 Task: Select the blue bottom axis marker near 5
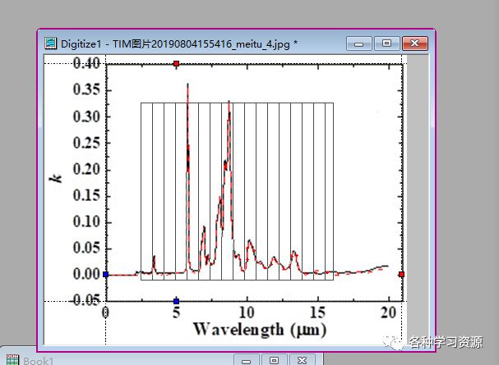coord(176,301)
